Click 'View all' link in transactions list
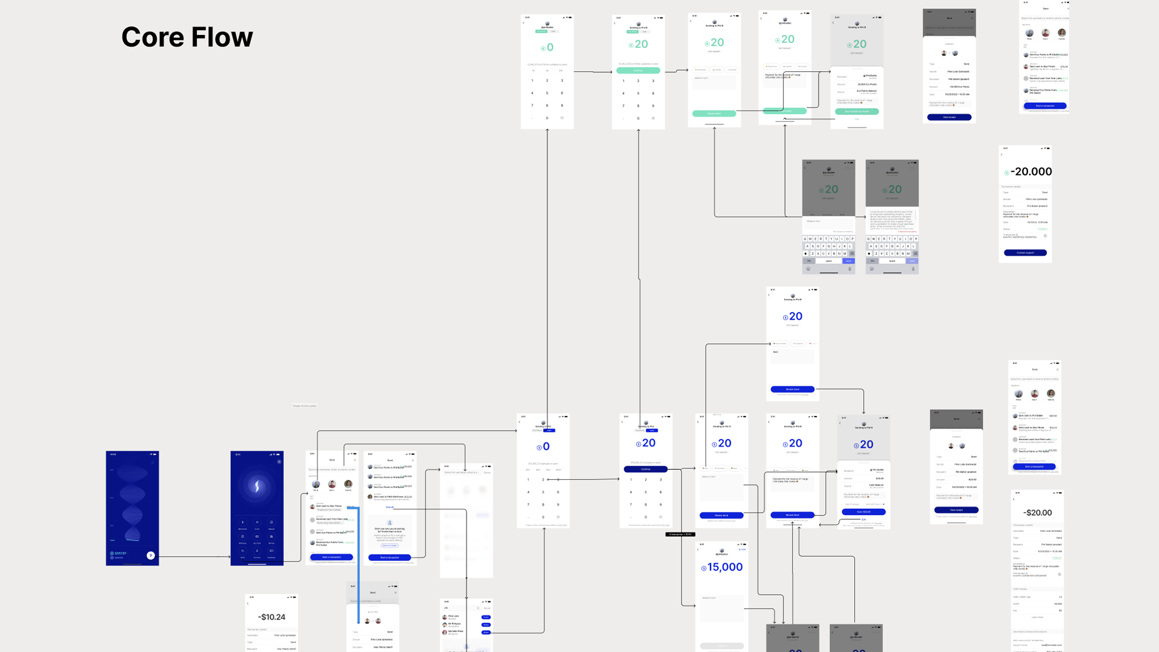 click(389, 507)
